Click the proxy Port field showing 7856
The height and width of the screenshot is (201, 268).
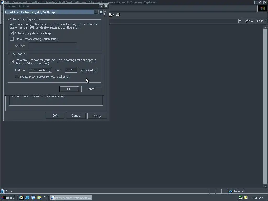71,70
